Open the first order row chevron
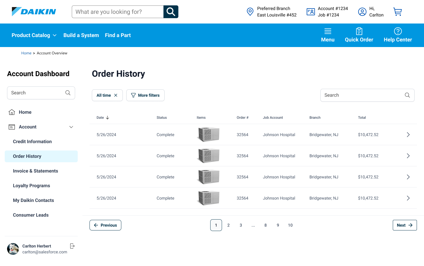Screen dimensions: 424x266 click(408, 135)
